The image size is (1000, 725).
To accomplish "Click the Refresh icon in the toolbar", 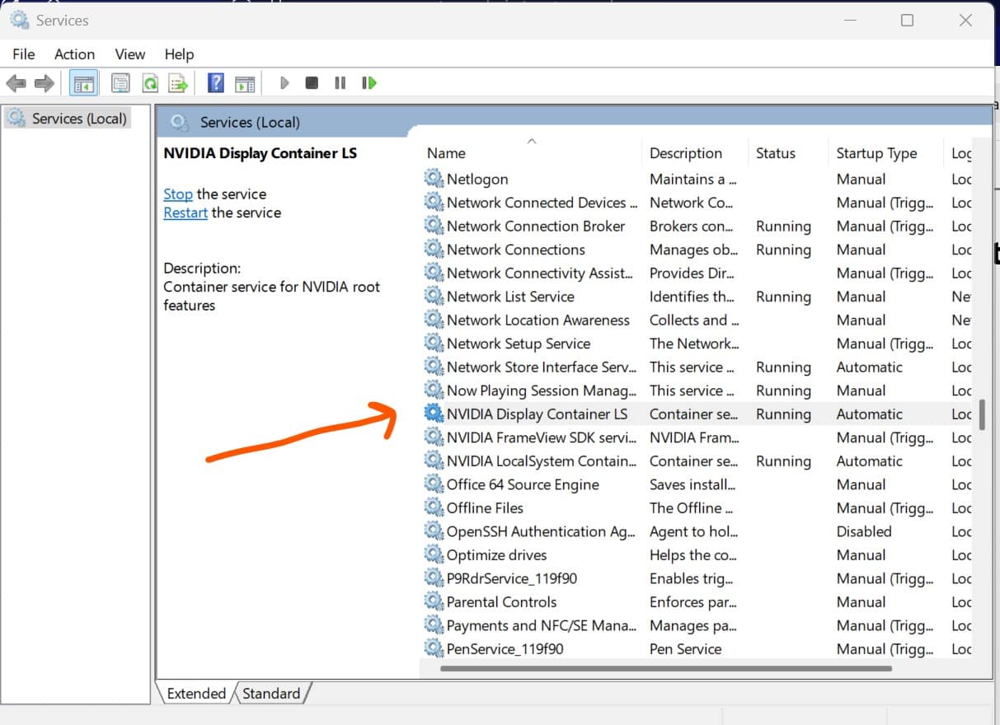I will (150, 82).
